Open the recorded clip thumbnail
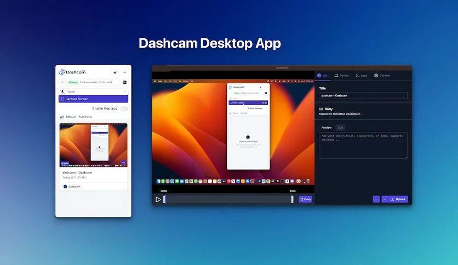Image resolution: width=458 pixels, height=265 pixels. point(94,145)
